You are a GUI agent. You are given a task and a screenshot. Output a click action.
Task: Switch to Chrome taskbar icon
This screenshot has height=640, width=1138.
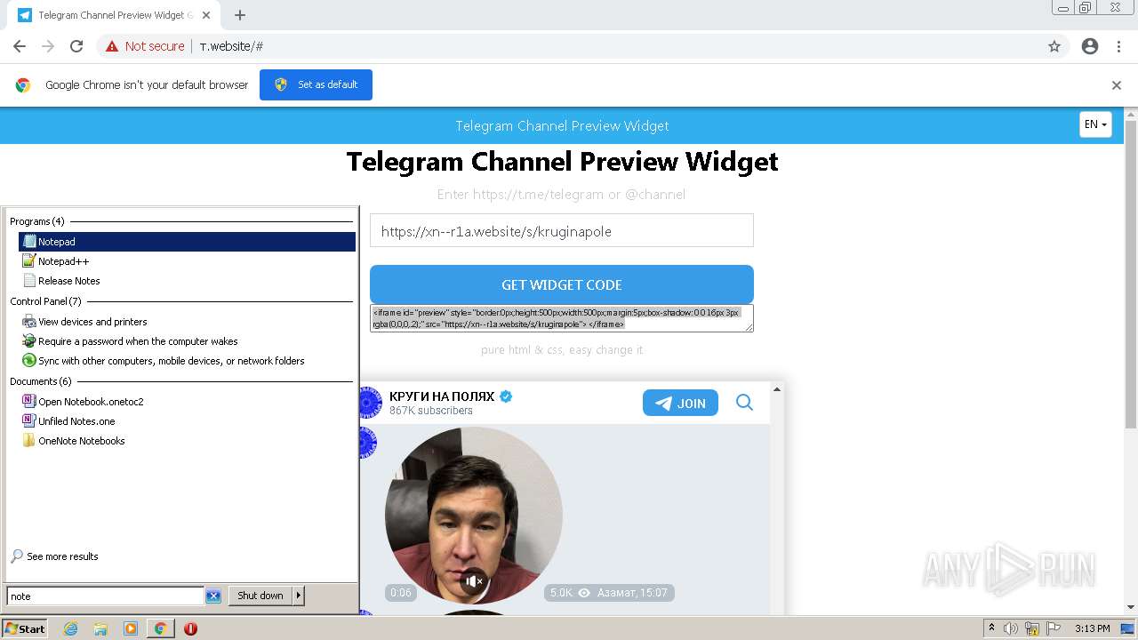(160, 628)
